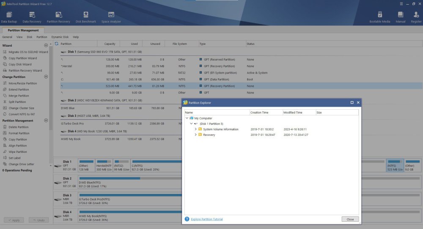Click the Register icon
Viewport: 423px width, 229px height.
416,15
